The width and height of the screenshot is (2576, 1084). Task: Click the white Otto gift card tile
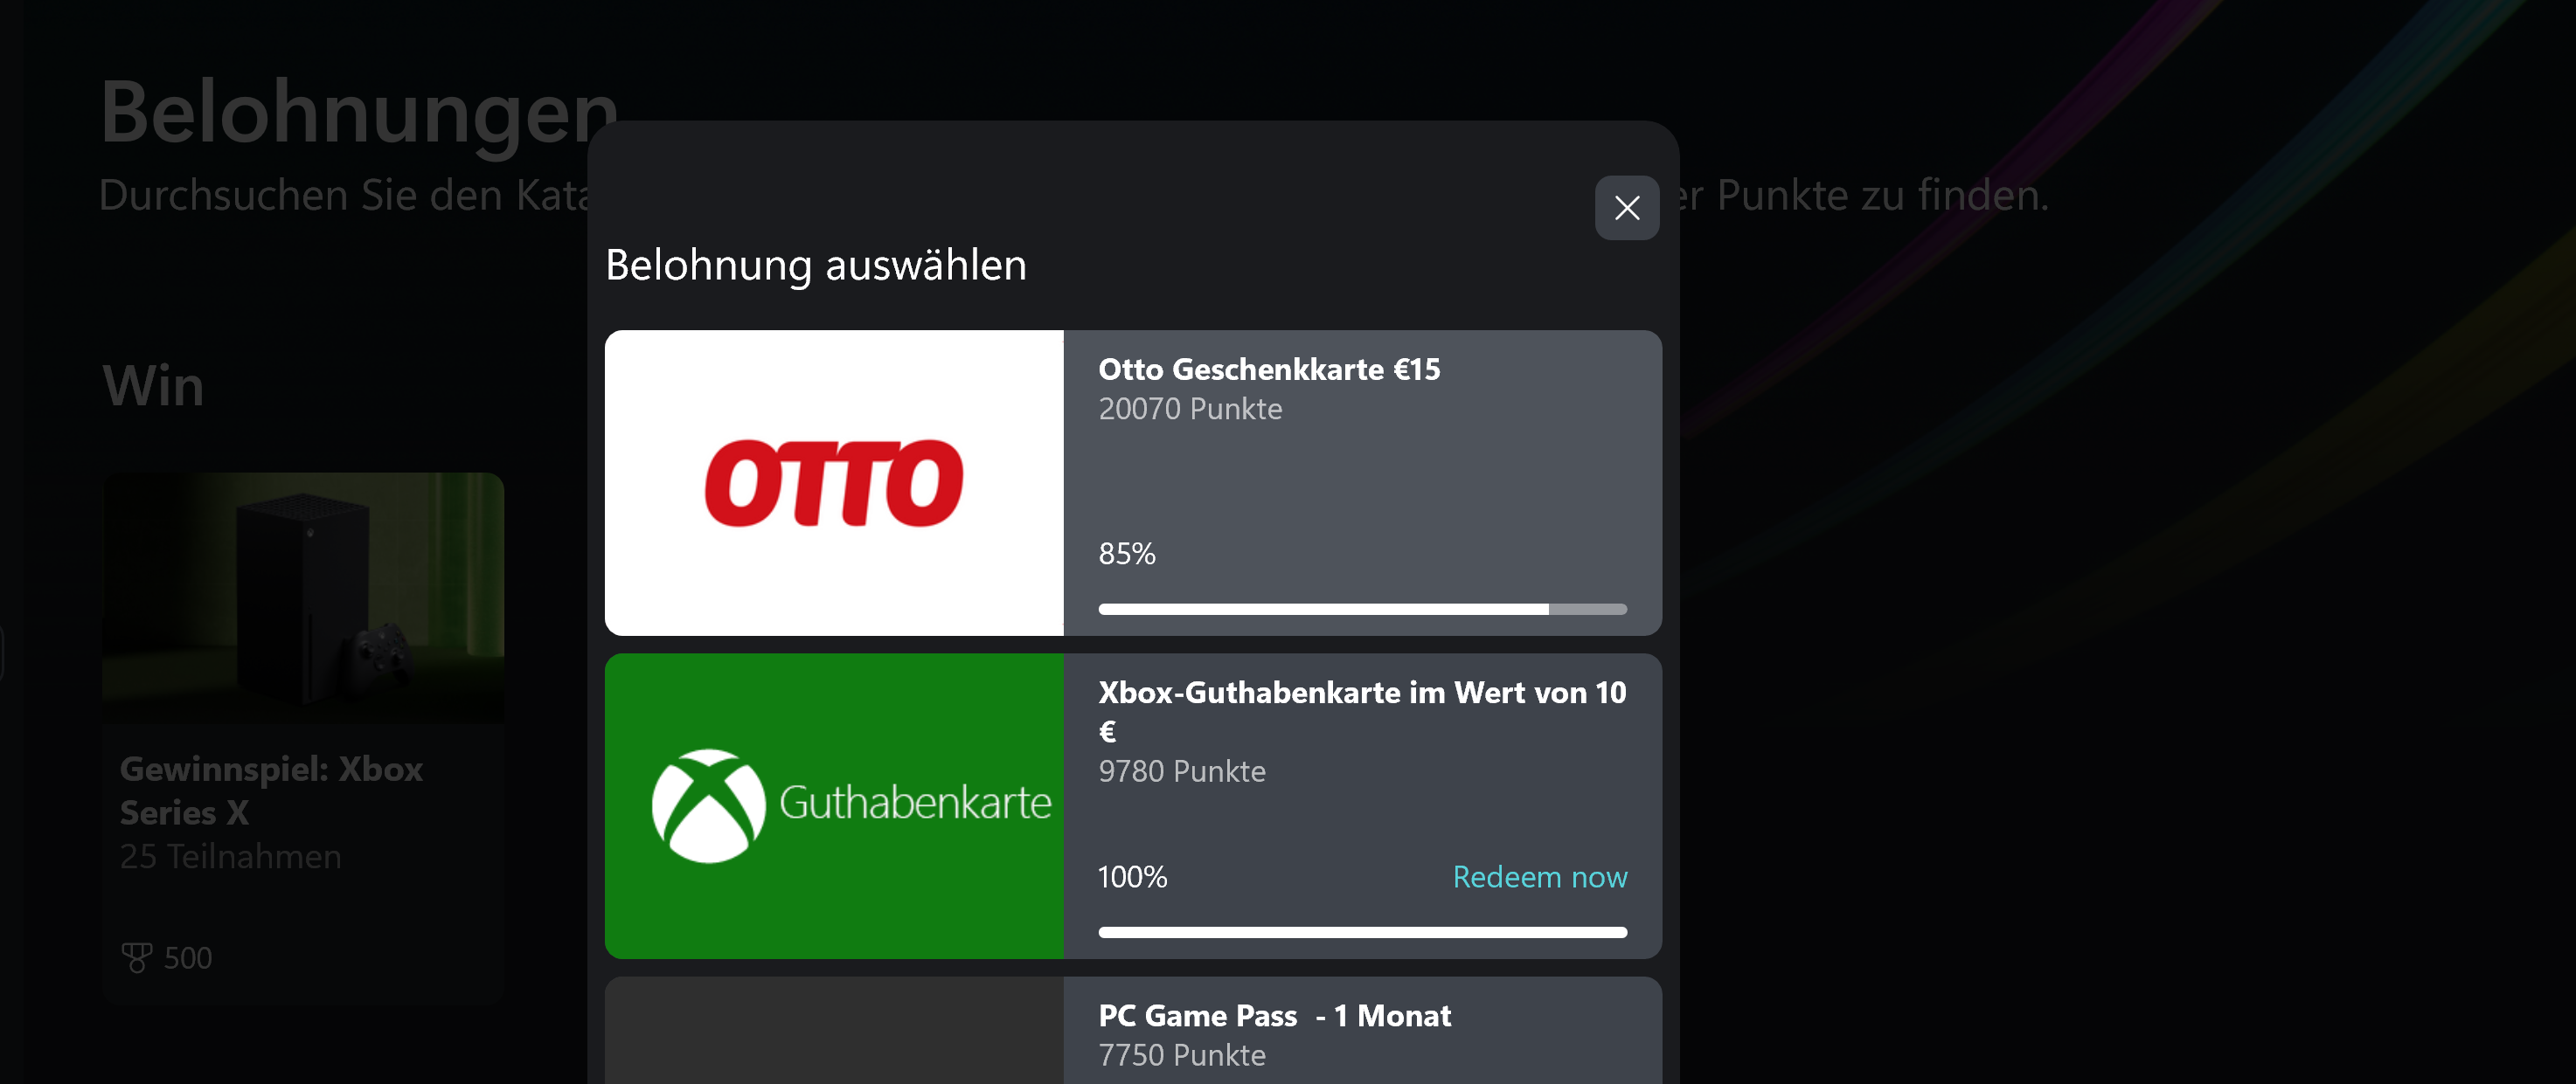point(833,484)
